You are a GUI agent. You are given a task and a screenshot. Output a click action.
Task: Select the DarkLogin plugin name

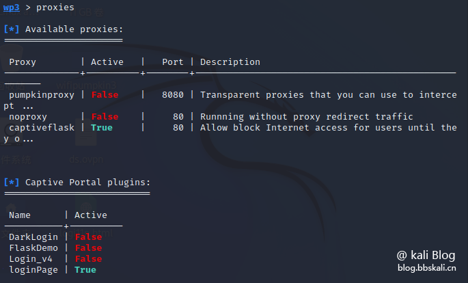coord(33,237)
